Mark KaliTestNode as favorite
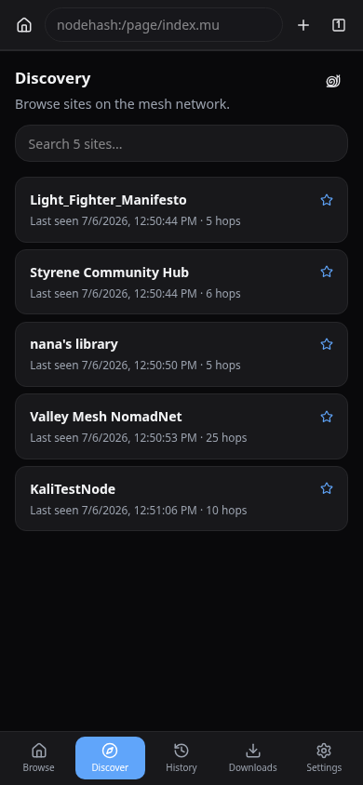The image size is (363, 785). pos(327,488)
